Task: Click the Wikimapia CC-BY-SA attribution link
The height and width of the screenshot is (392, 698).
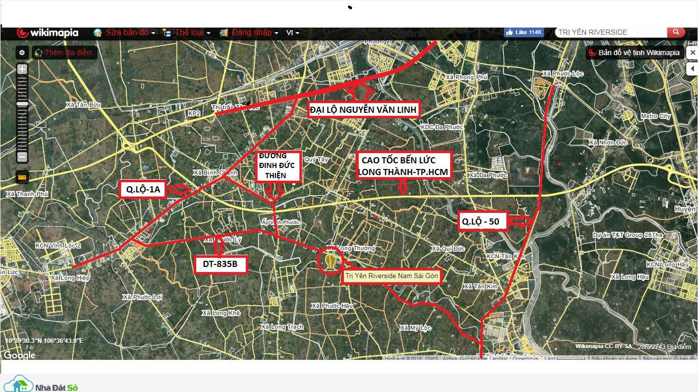Action: 603,346
